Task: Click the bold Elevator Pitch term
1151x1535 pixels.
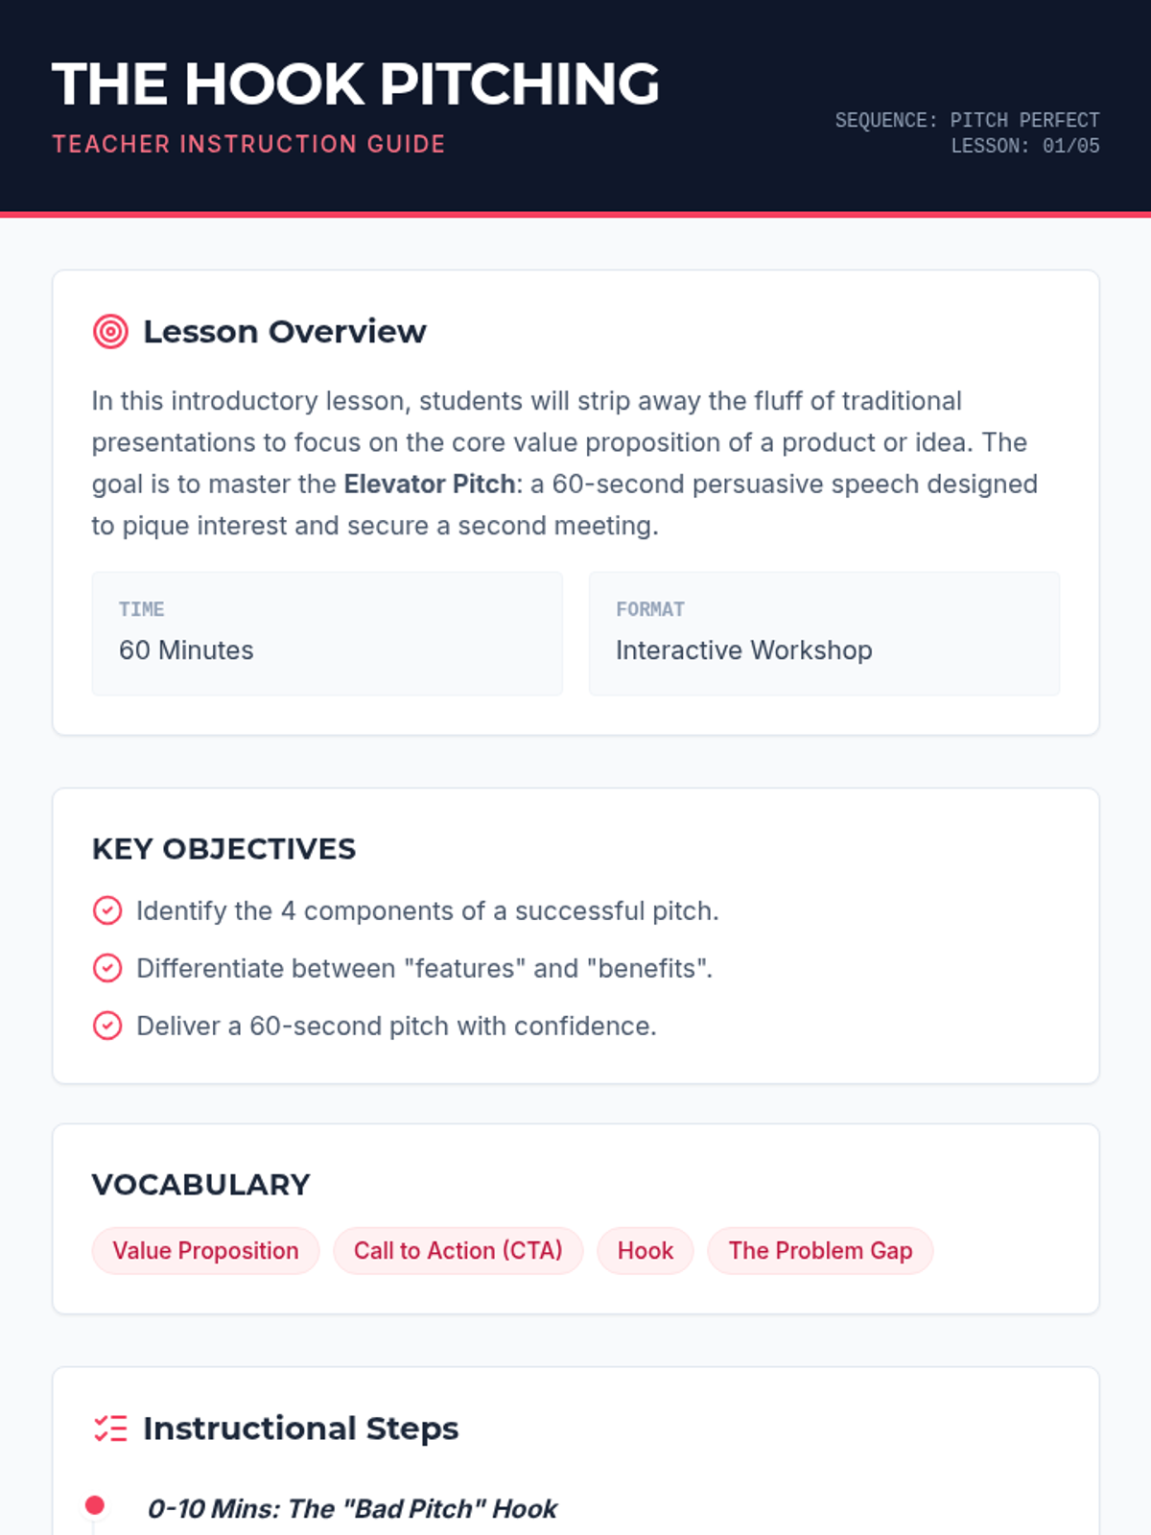Action: [x=430, y=484]
